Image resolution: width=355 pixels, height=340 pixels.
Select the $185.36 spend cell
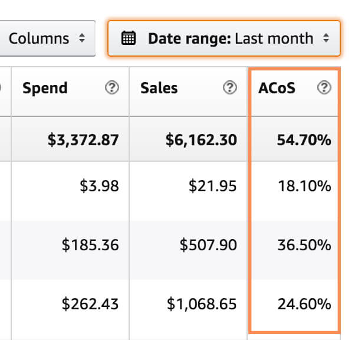click(x=90, y=245)
